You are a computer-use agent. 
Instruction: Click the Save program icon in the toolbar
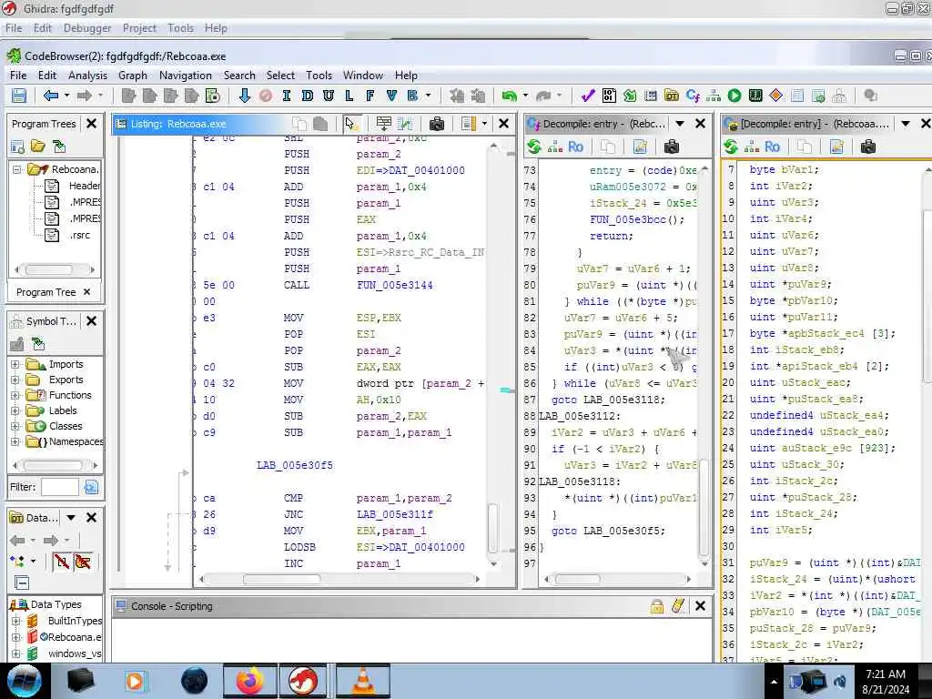[x=19, y=96]
